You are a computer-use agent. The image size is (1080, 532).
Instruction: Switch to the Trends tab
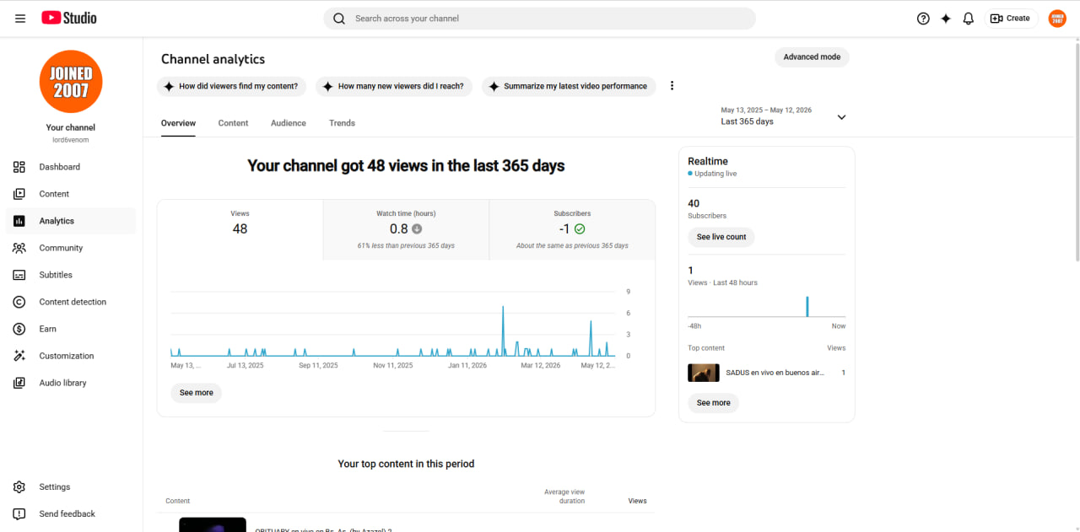tap(342, 123)
